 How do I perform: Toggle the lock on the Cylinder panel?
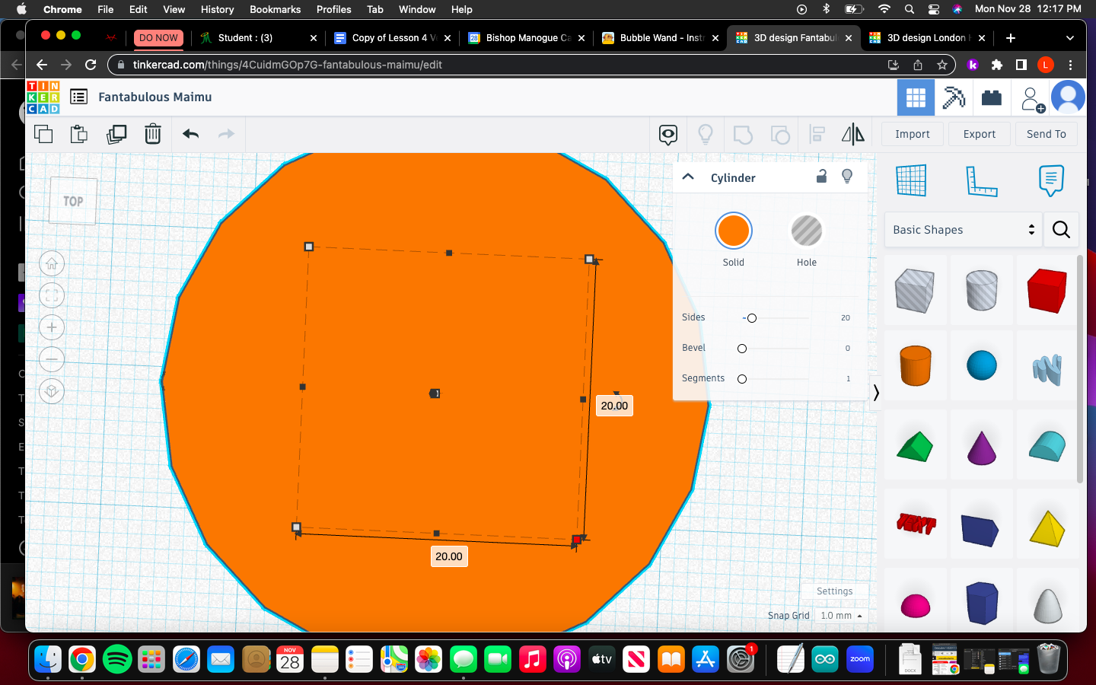coord(821,176)
